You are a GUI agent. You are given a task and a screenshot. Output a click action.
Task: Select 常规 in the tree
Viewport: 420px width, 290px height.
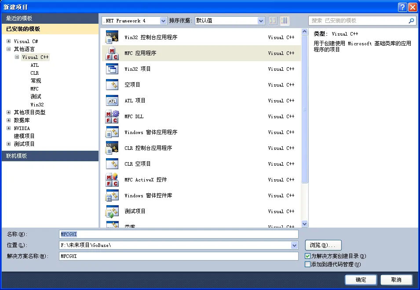(36, 81)
